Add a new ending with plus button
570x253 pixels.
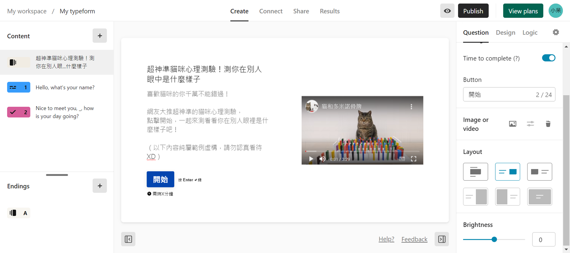(x=100, y=186)
